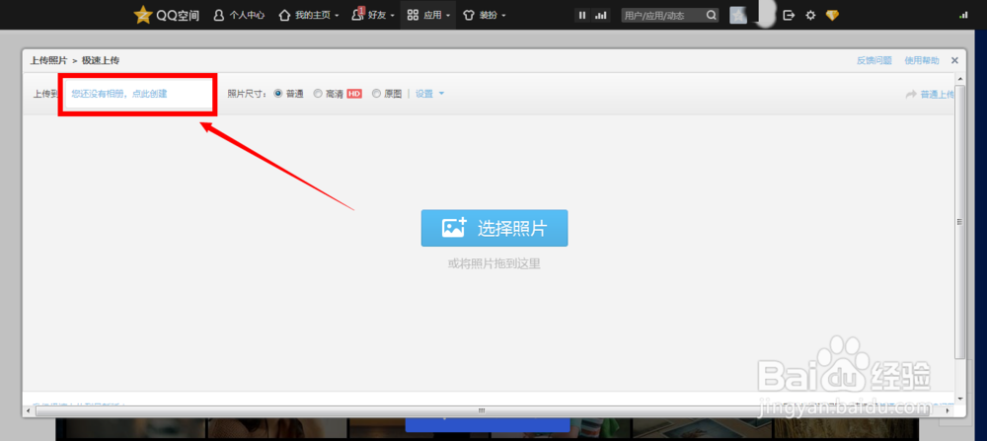This screenshot has height=441, width=987.
Task: Click the horizontal scrollbar thumb
Action: click(482, 410)
